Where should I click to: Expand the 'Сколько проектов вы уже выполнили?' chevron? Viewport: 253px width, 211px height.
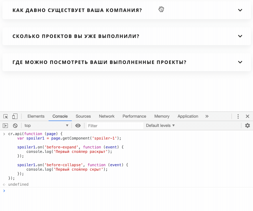240,36
